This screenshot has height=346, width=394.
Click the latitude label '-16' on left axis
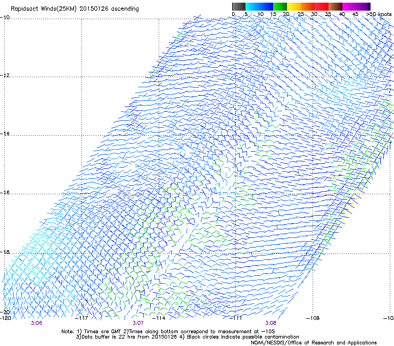tap(5, 193)
